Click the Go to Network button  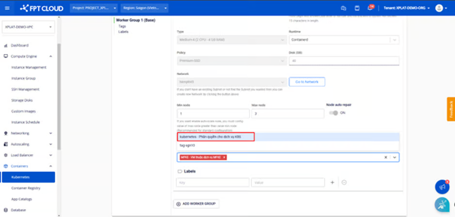(307, 82)
